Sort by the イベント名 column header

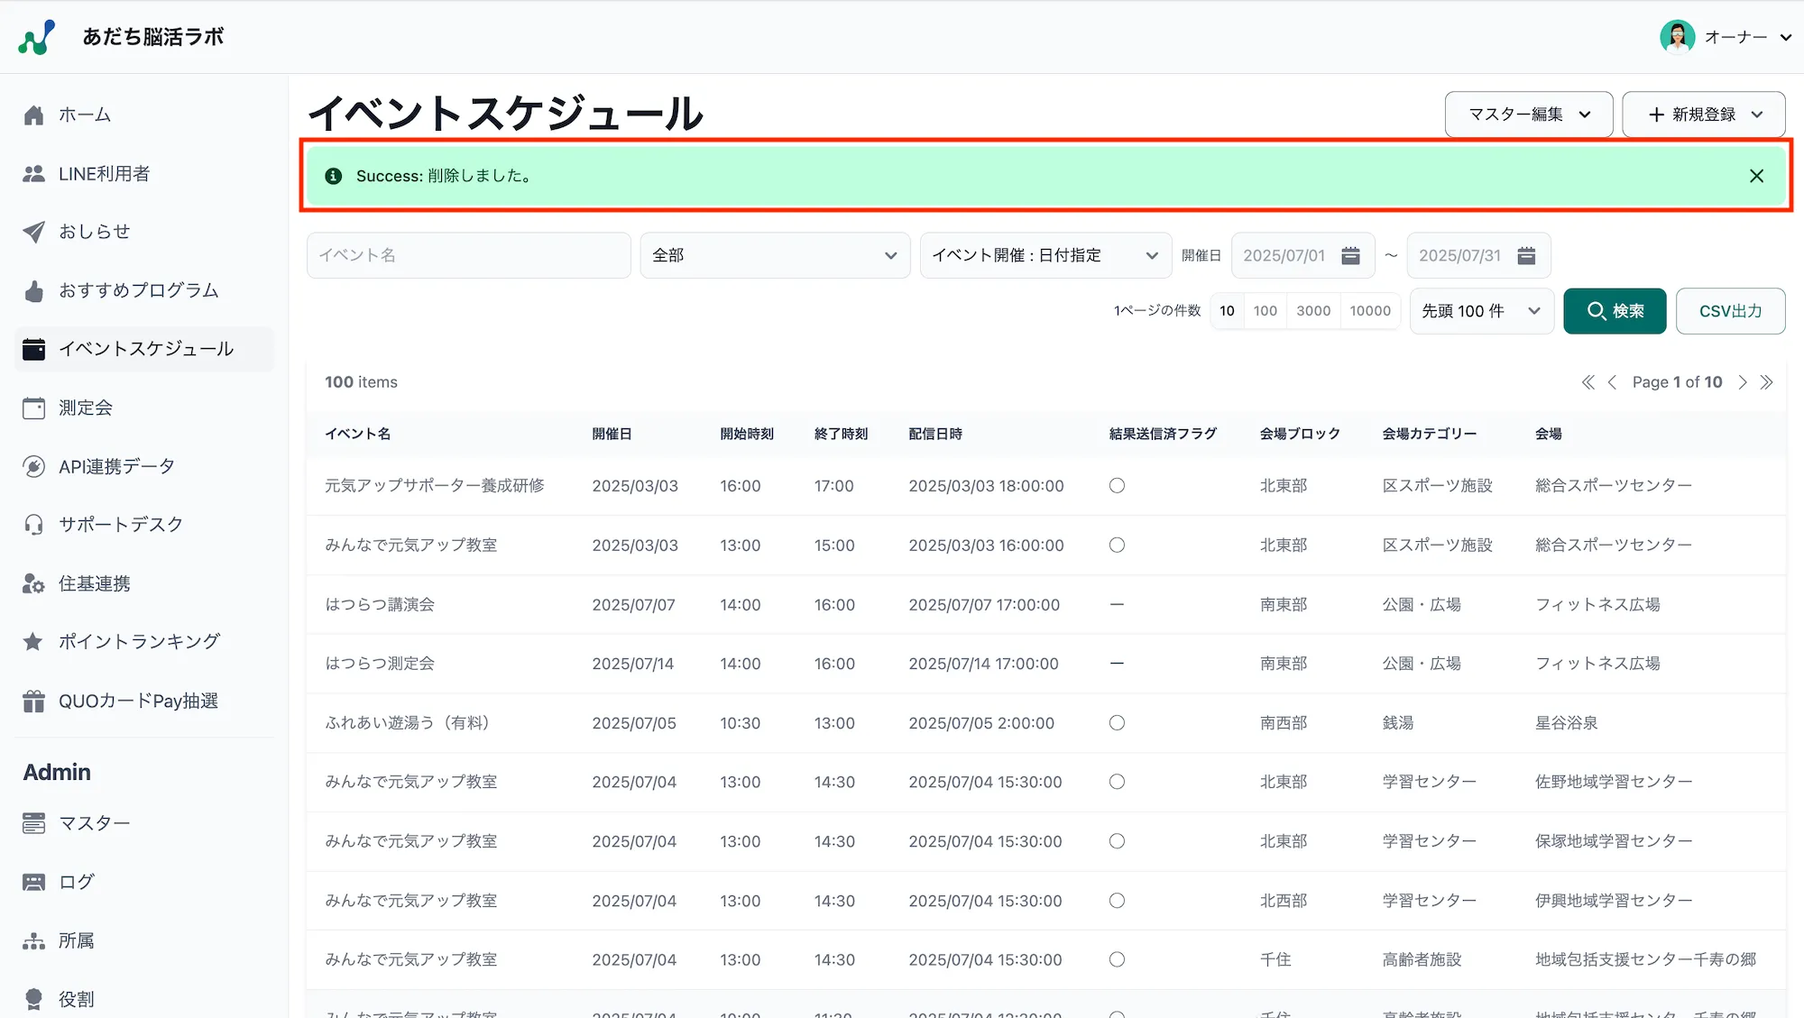[x=357, y=434]
